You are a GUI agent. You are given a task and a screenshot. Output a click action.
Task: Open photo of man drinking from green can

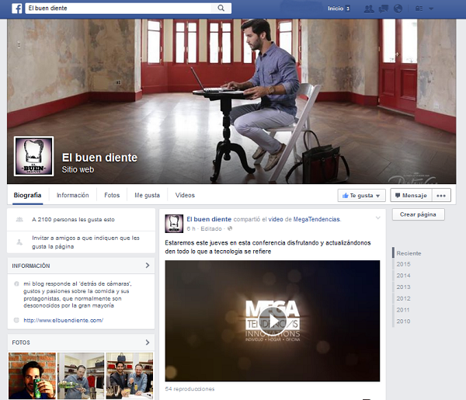tap(32, 376)
